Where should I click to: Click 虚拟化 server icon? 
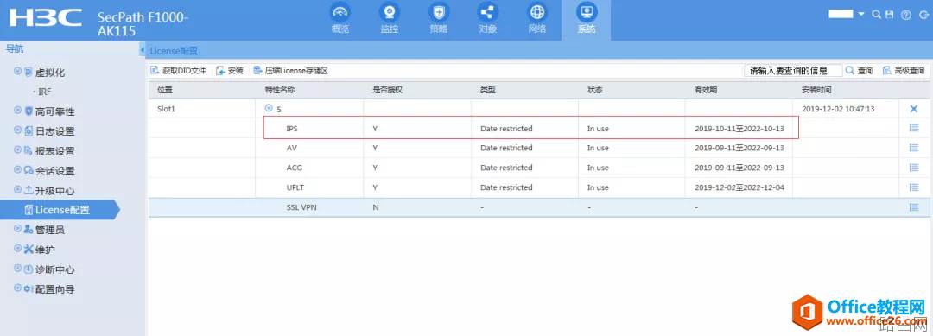click(x=29, y=72)
